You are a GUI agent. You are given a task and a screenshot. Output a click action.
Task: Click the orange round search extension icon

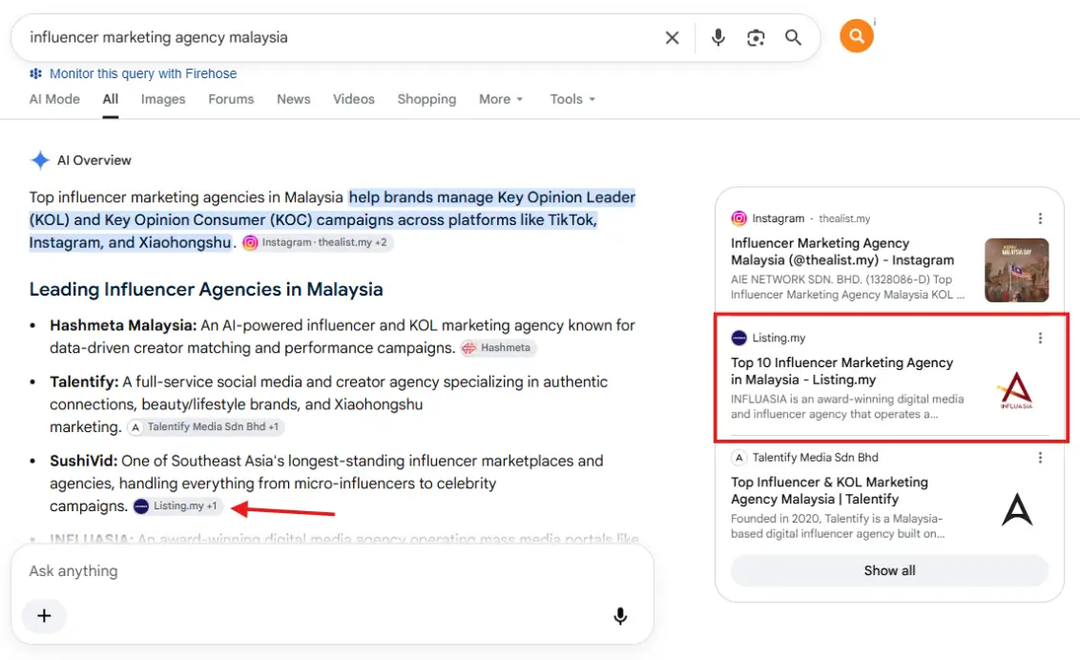856,36
